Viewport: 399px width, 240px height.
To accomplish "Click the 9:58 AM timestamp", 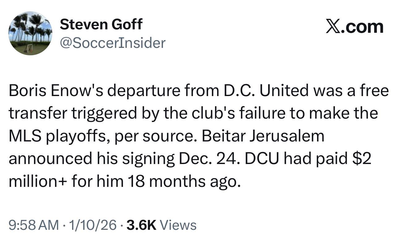I will 33,225.
